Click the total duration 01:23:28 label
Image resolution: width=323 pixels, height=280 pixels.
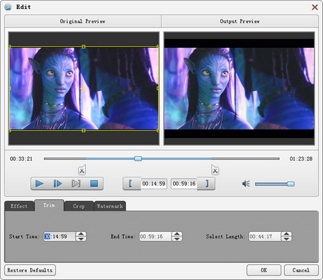pos(301,159)
